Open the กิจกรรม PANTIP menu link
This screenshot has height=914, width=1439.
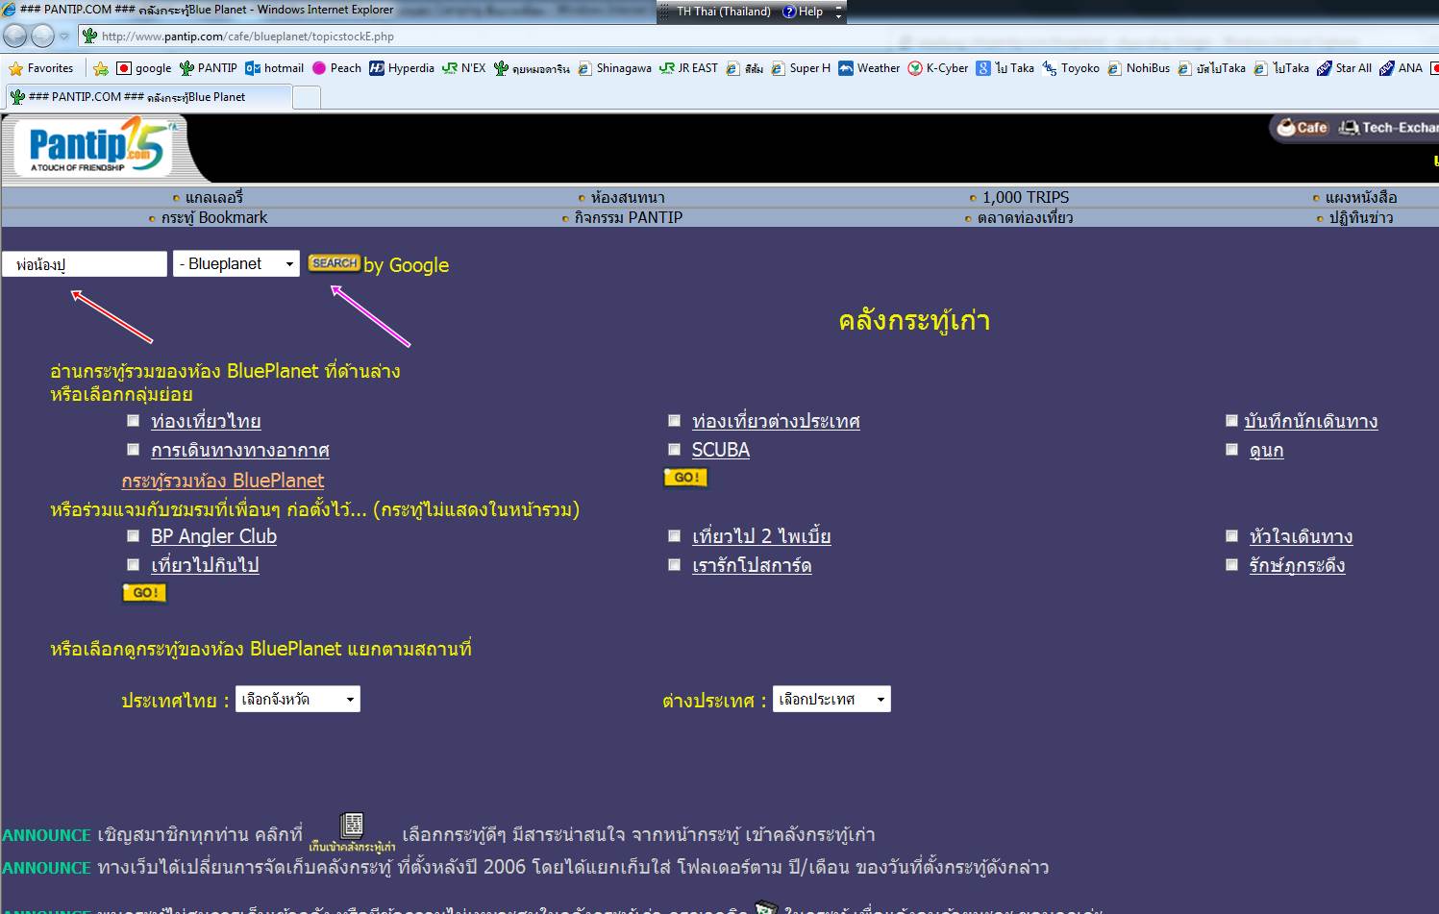tap(628, 217)
